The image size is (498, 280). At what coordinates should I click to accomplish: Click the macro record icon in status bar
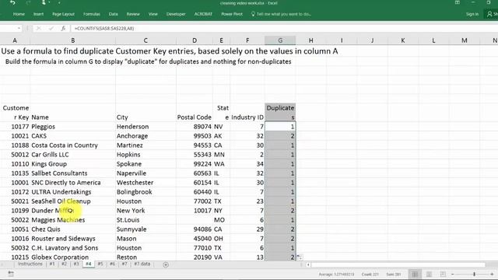point(11,274)
